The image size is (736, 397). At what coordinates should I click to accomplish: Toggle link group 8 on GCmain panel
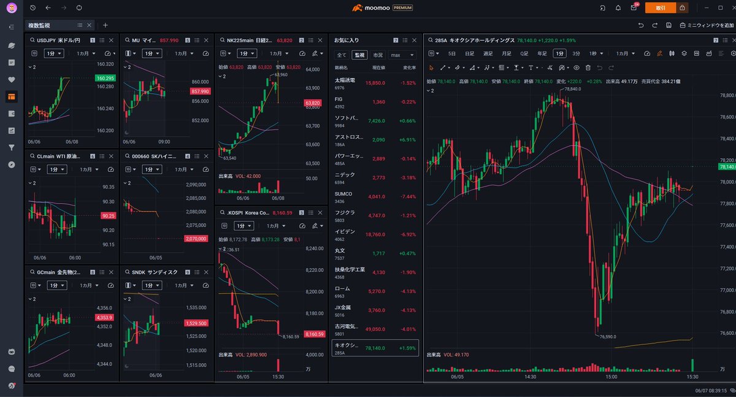pyautogui.click(x=93, y=272)
